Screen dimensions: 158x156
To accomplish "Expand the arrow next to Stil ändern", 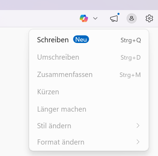I will click(x=138, y=125).
